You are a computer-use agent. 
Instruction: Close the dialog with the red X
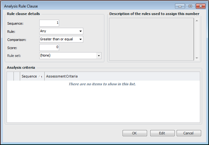point(200,6)
